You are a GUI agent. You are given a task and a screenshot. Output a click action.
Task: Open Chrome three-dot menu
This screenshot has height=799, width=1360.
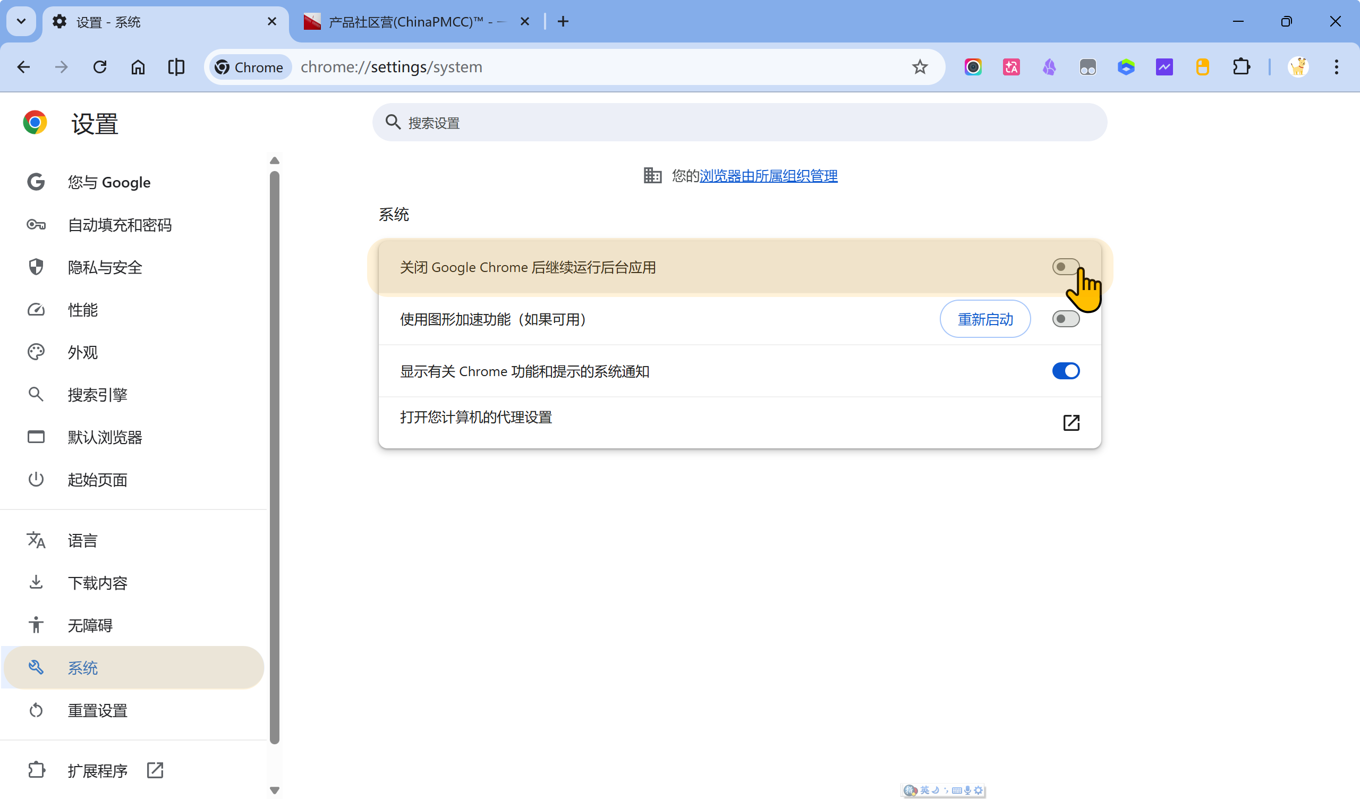[1336, 67]
